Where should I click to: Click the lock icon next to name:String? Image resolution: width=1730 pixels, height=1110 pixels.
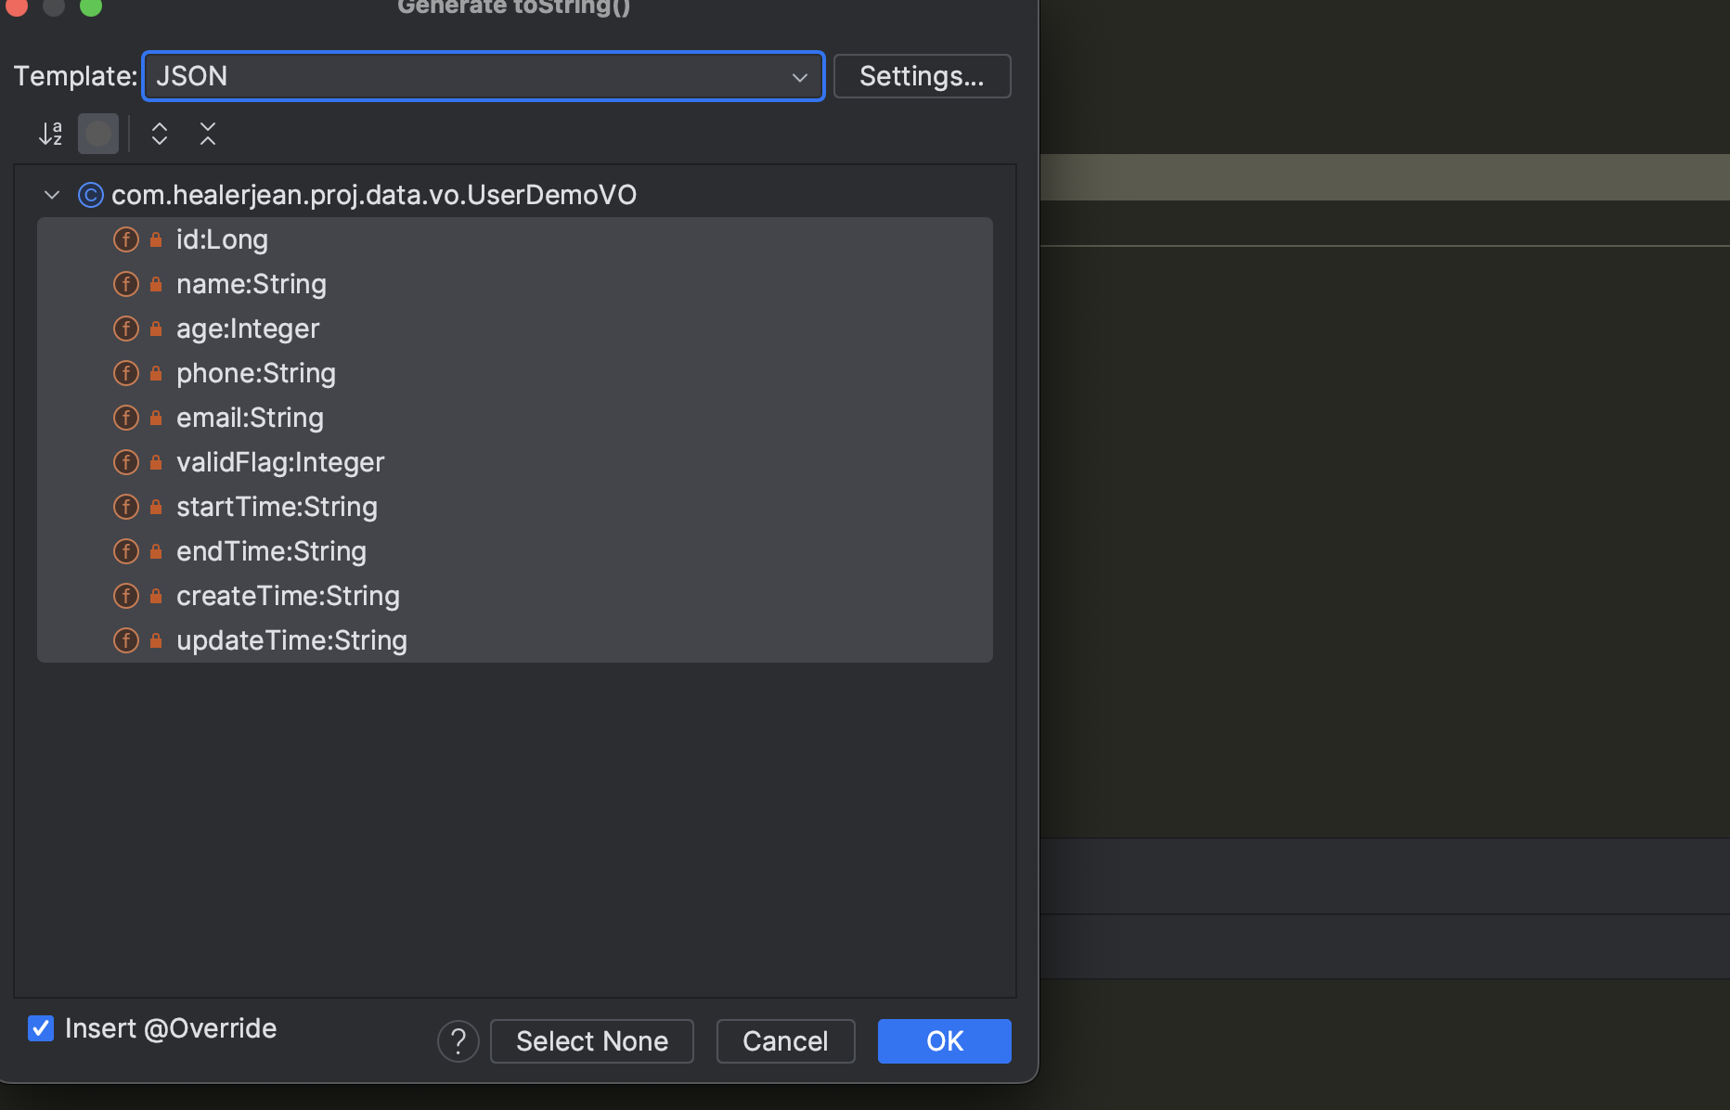[x=156, y=284]
